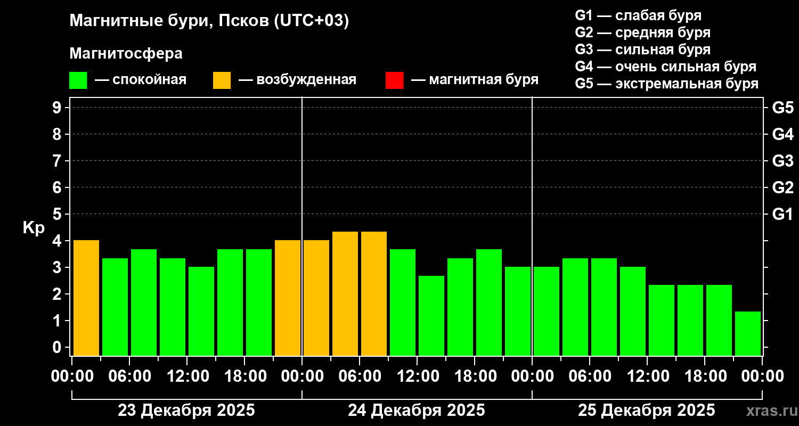This screenshot has width=799, height=426.
Task: Select the 'G5 — экстремальная буря' legend line
Action: point(666,84)
